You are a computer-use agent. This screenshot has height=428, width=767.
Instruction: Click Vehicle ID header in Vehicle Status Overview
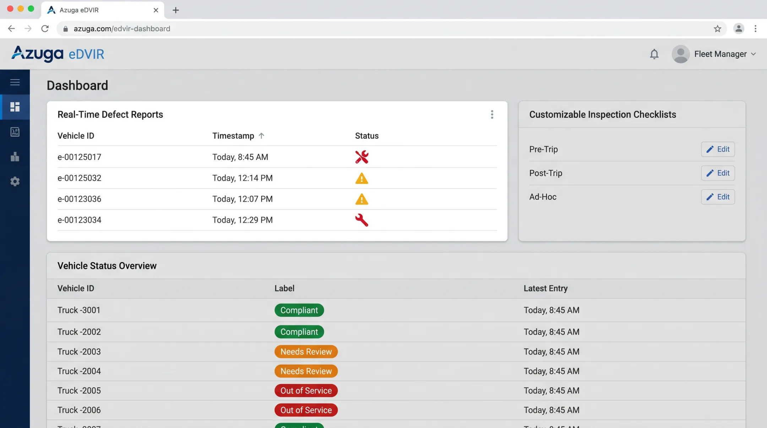coord(76,288)
